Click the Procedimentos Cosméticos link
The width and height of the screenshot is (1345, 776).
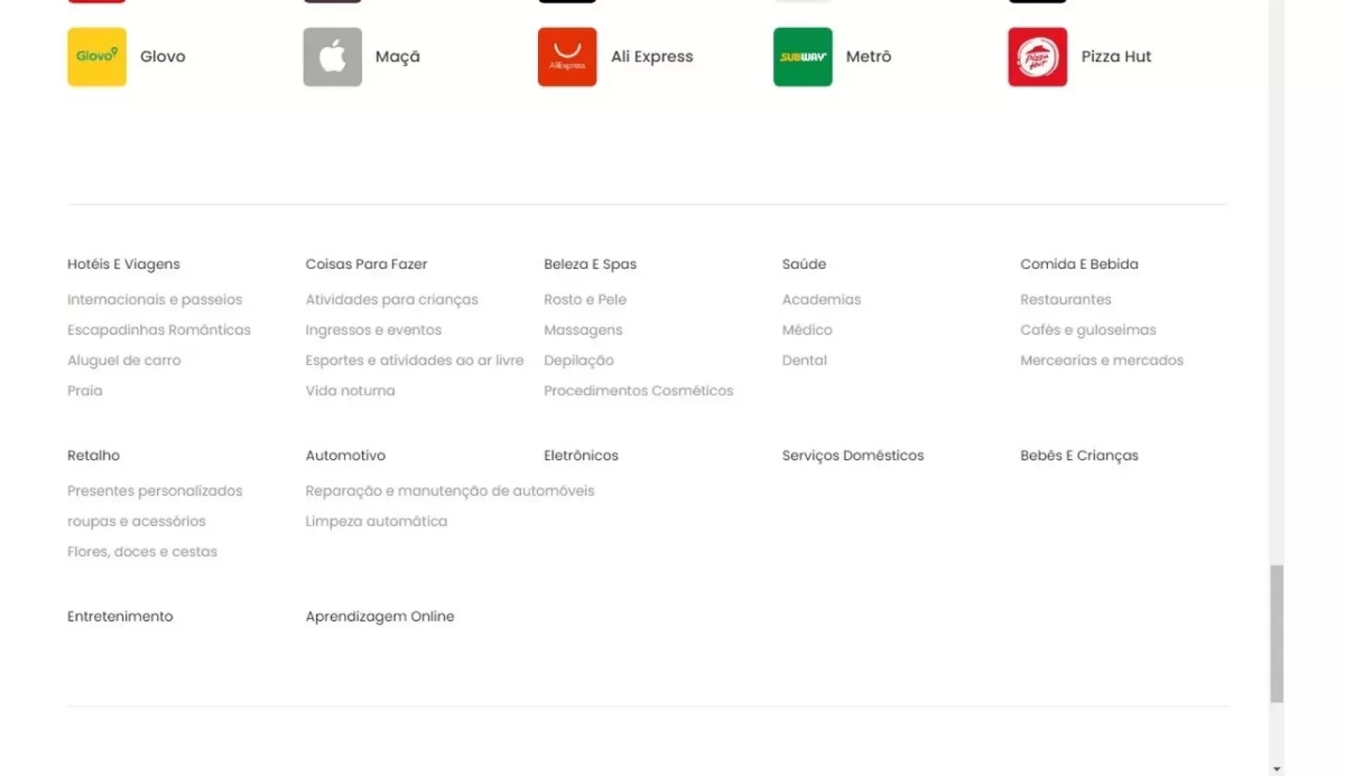638,390
